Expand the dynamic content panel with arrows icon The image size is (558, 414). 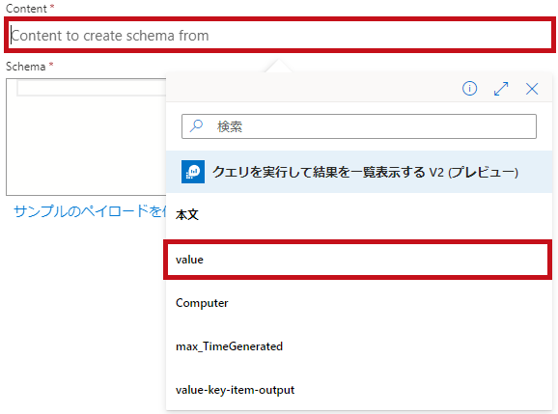click(501, 89)
